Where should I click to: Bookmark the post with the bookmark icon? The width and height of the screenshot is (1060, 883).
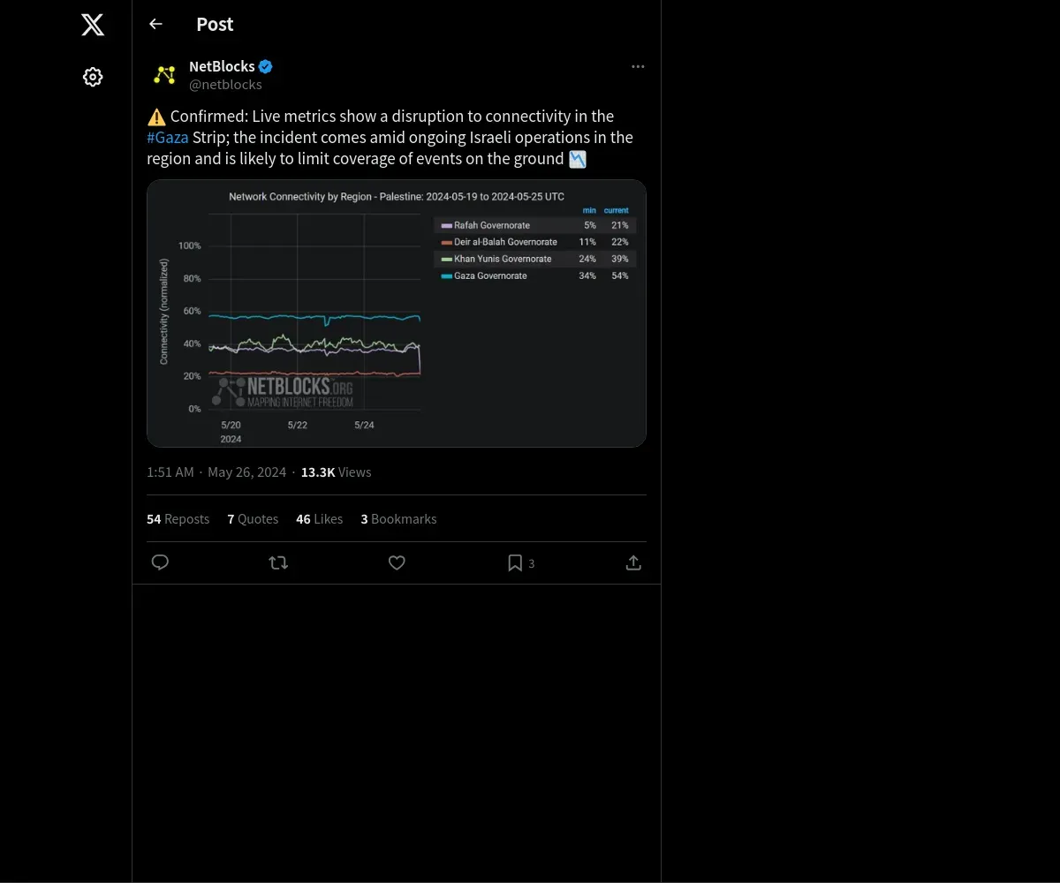(515, 562)
